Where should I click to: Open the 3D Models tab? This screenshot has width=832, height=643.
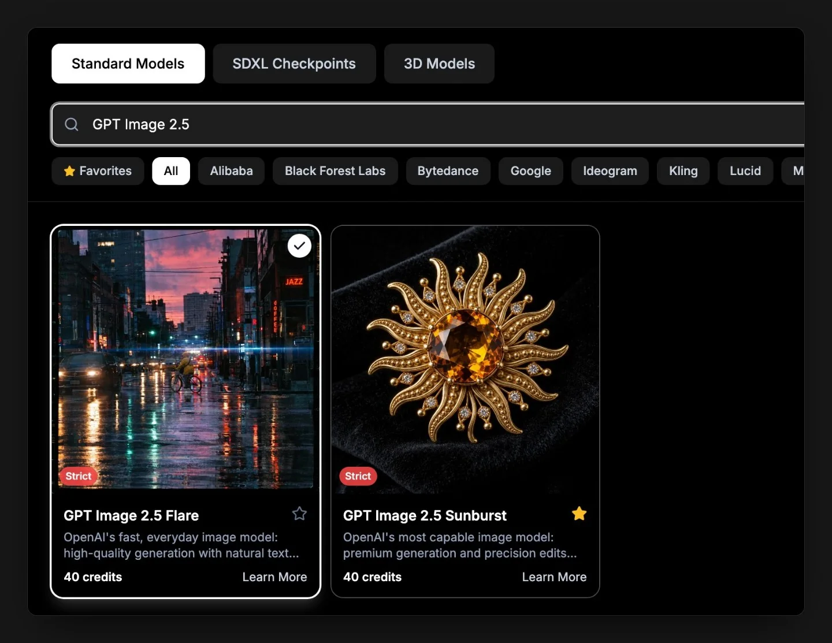[x=439, y=64]
